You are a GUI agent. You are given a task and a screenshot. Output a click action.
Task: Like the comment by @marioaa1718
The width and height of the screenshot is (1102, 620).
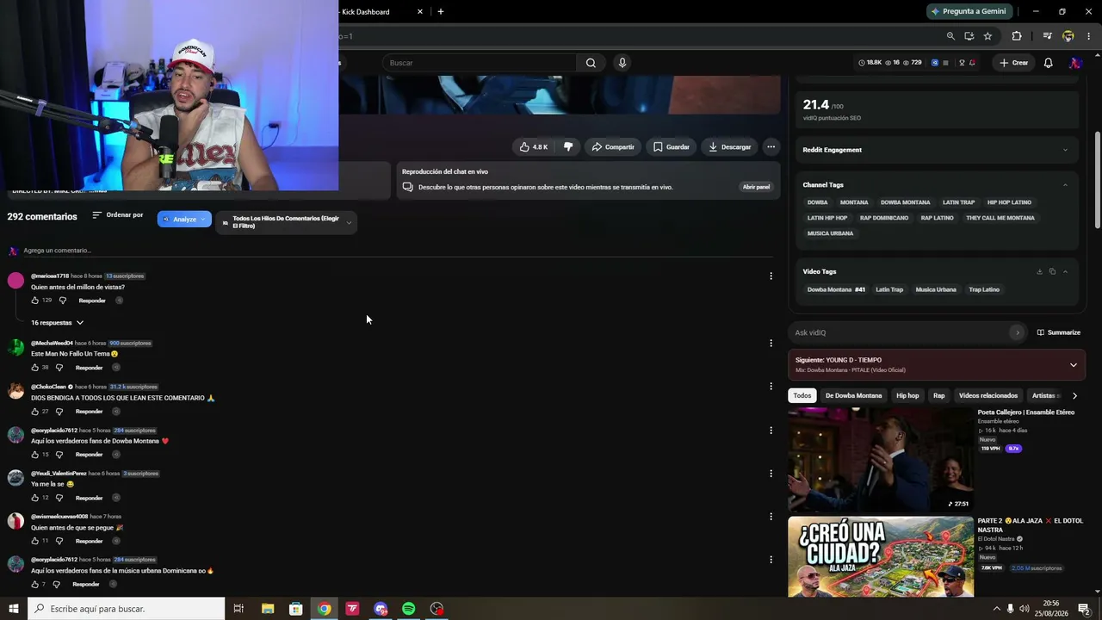click(x=35, y=301)
